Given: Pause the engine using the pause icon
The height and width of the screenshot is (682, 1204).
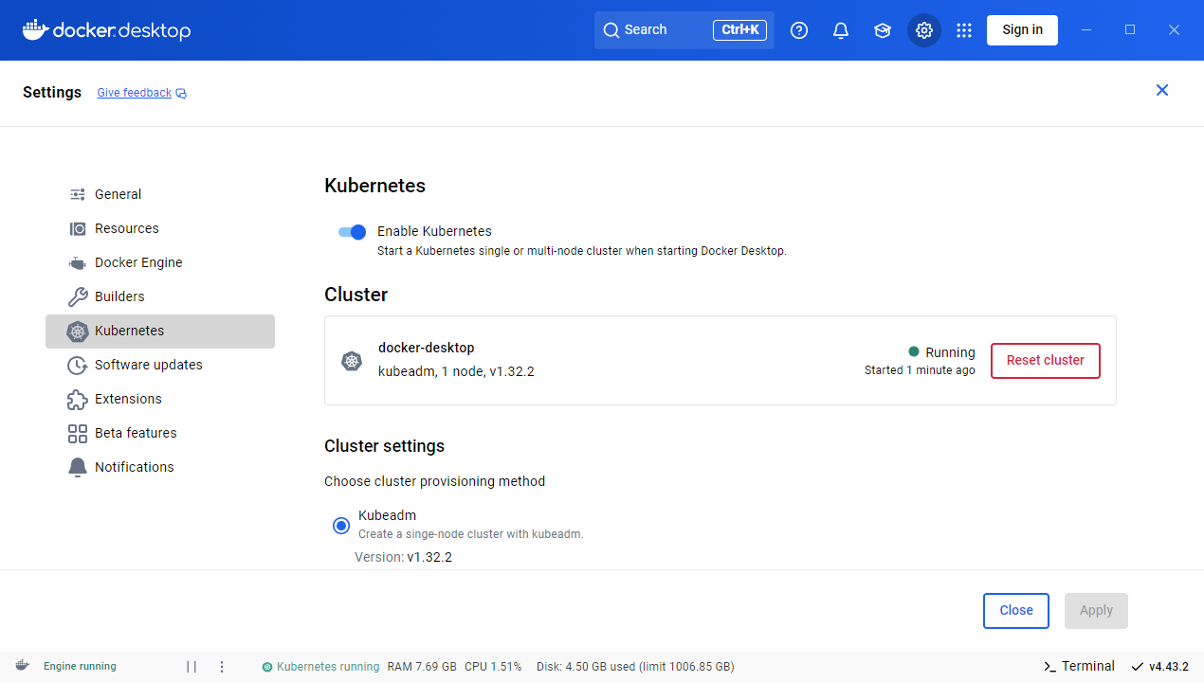Looking at the screenshot, I should pos(192,667).
